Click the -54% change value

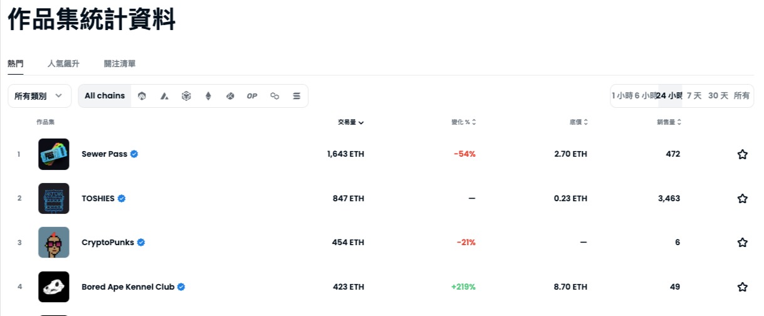pos(465,154)
